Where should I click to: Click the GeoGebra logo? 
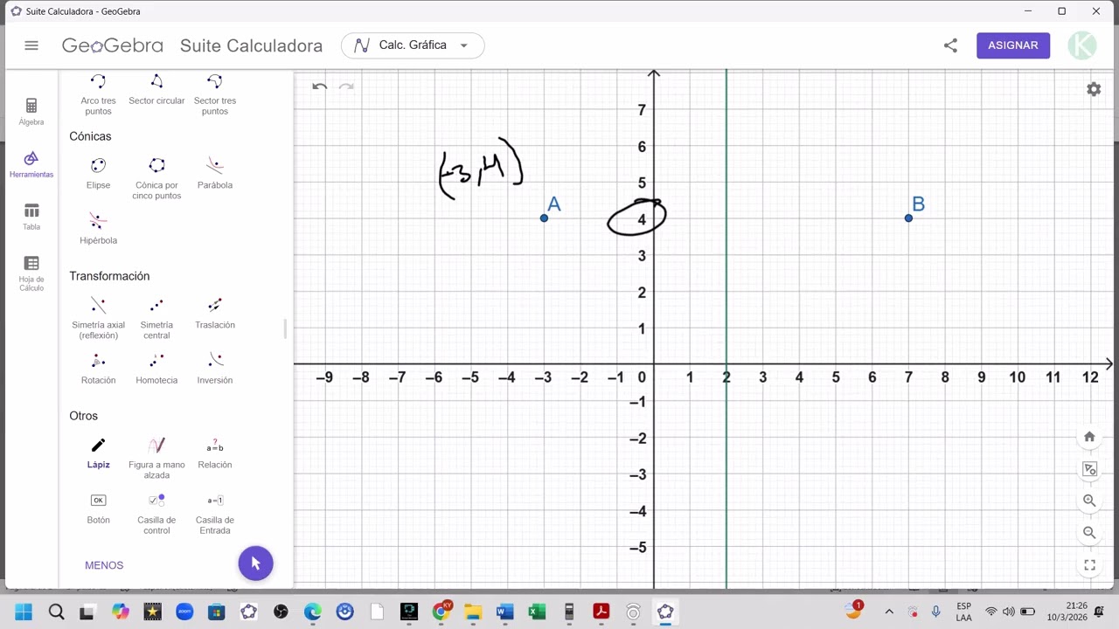[112, 45]
